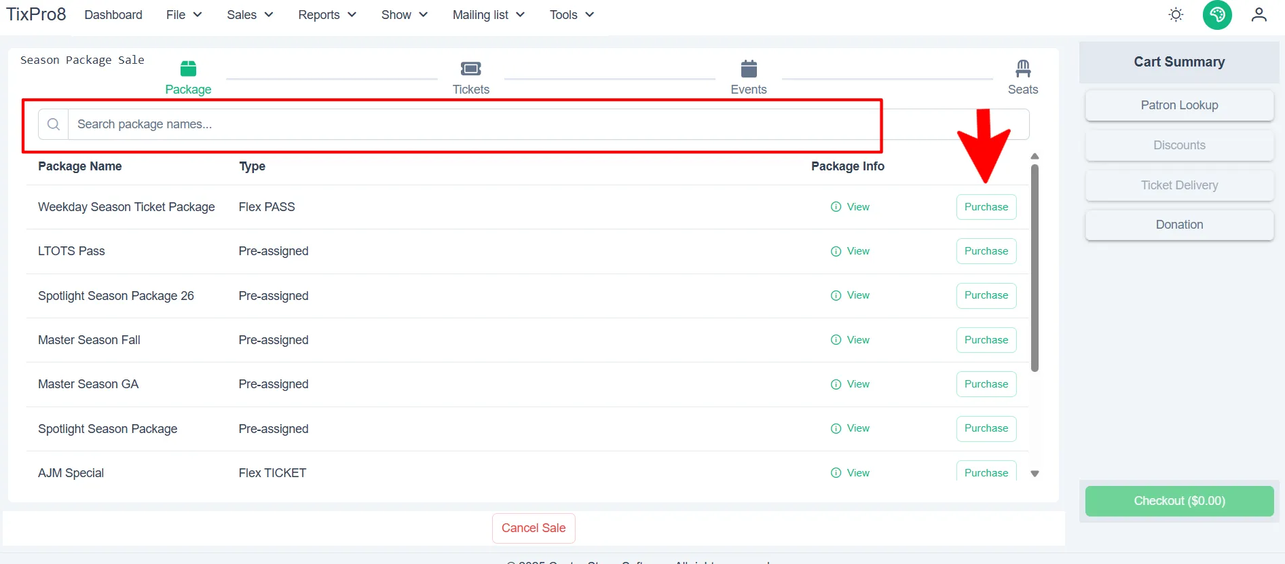Expand the Sales menu dropdown
The width and height of the screenshot is (1285, 564).
pos(250,15)
